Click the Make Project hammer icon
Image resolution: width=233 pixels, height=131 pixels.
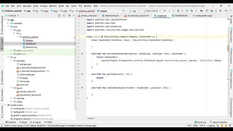tap(123, 11)
